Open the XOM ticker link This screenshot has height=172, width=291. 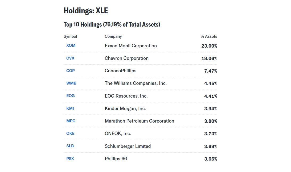tap(71, 45)
